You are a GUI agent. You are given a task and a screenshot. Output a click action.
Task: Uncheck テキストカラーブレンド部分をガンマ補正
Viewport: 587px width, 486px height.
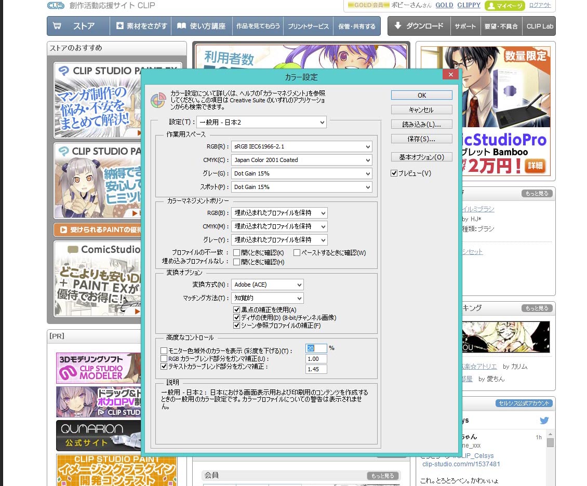pos(164,366)
